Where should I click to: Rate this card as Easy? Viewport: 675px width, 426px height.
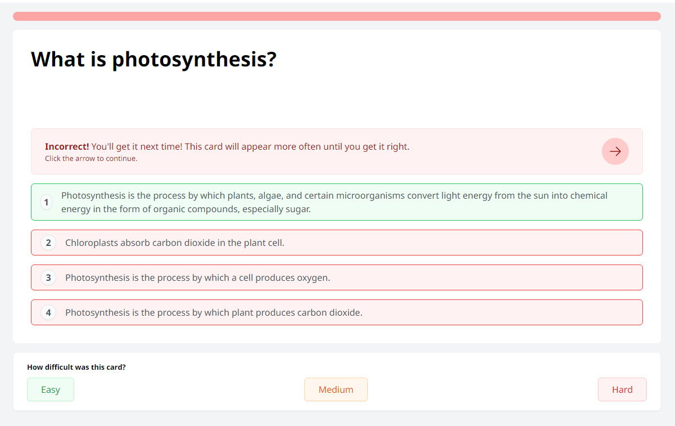[x=51, y=389]
